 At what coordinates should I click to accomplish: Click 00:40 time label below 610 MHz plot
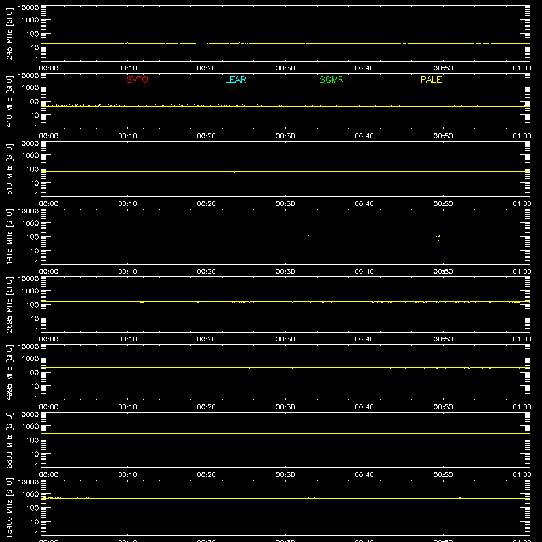coord(364,204)
